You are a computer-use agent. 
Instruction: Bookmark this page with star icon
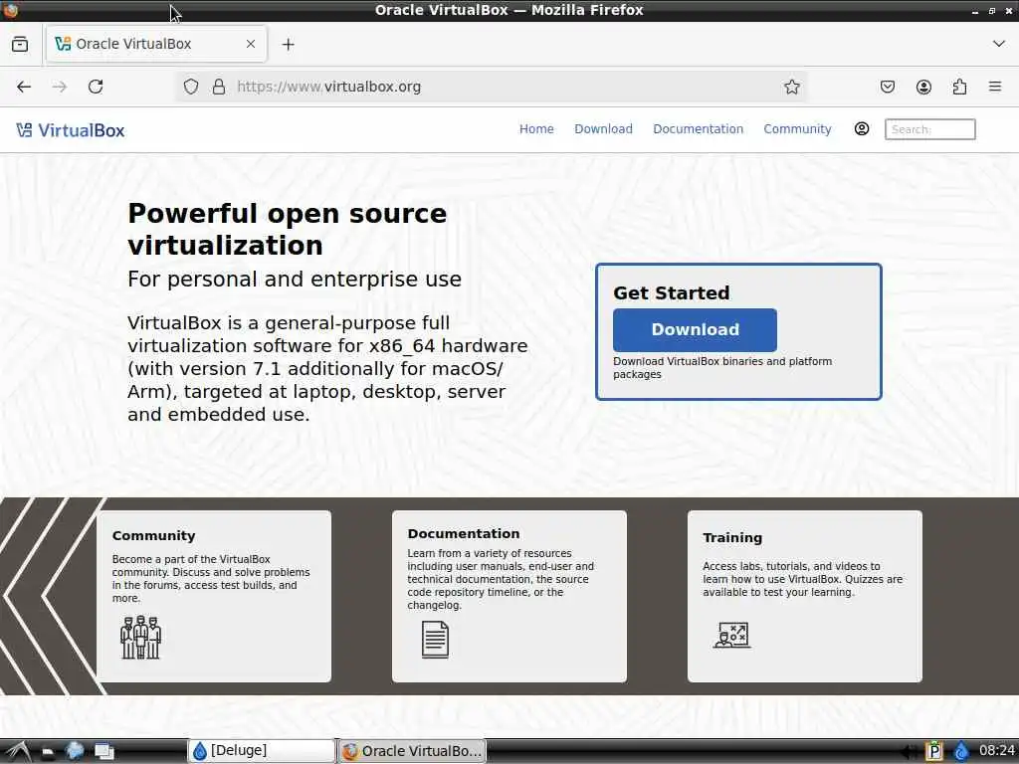click(x=791, y=87)
